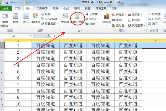Image resolution: width=166 pixels, height=111 pixels.
Task: Click the formula bar showing 1
Action: (x=109, y=36)
